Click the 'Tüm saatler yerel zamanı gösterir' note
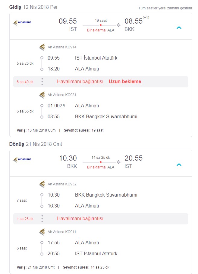 [165, 8]
